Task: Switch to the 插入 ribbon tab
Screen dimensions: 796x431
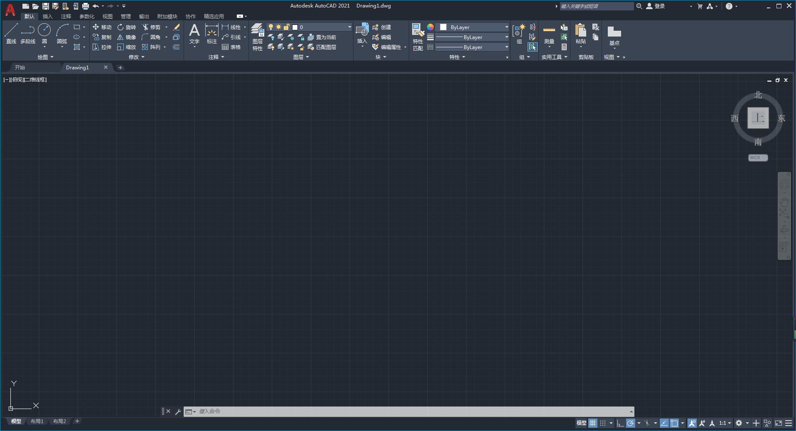Action: click(47, 16)
